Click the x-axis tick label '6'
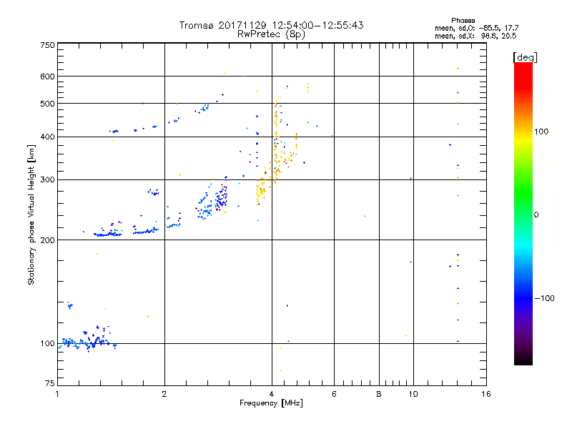This screenshot has height=429, width=572. click(x=334, y=394)
